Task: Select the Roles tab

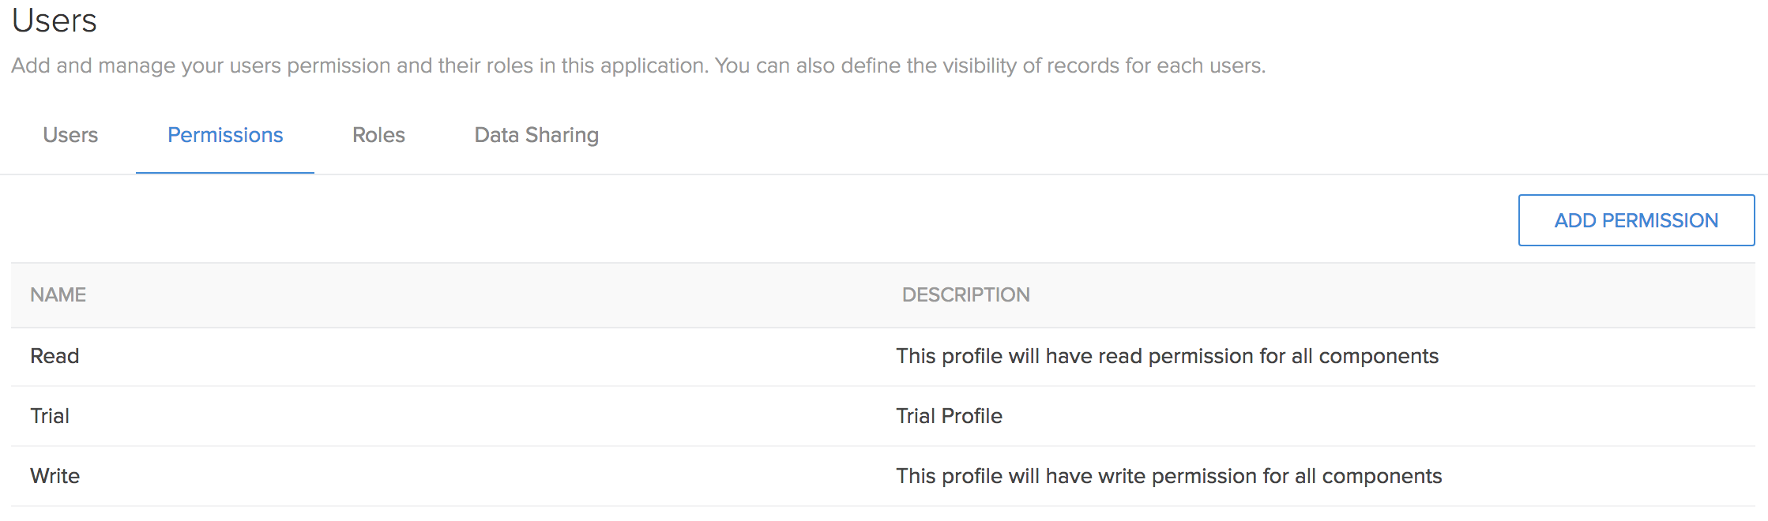Action: point(378,135)
